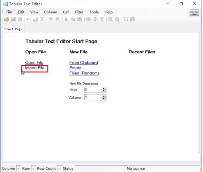Click inside the Rows number field
203x172 pixels.
point(93,90)
